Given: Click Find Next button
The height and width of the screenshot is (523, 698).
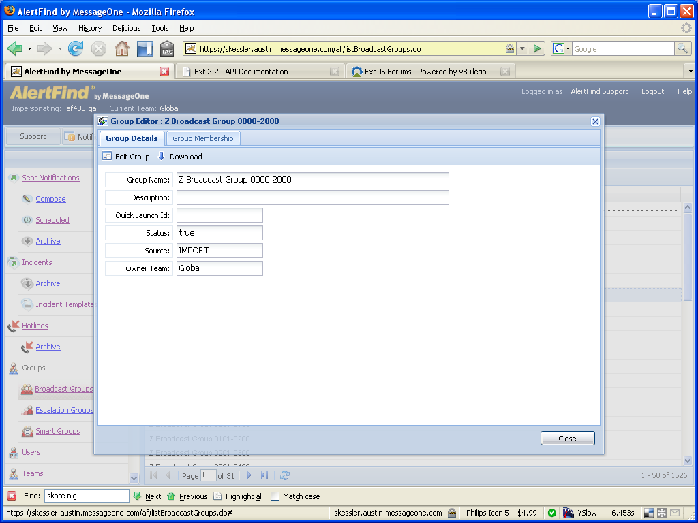Looking at the screenshot, I should (147, 496).
